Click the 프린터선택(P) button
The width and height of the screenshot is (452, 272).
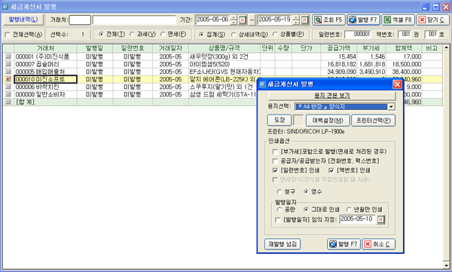(x=374, y=121)
